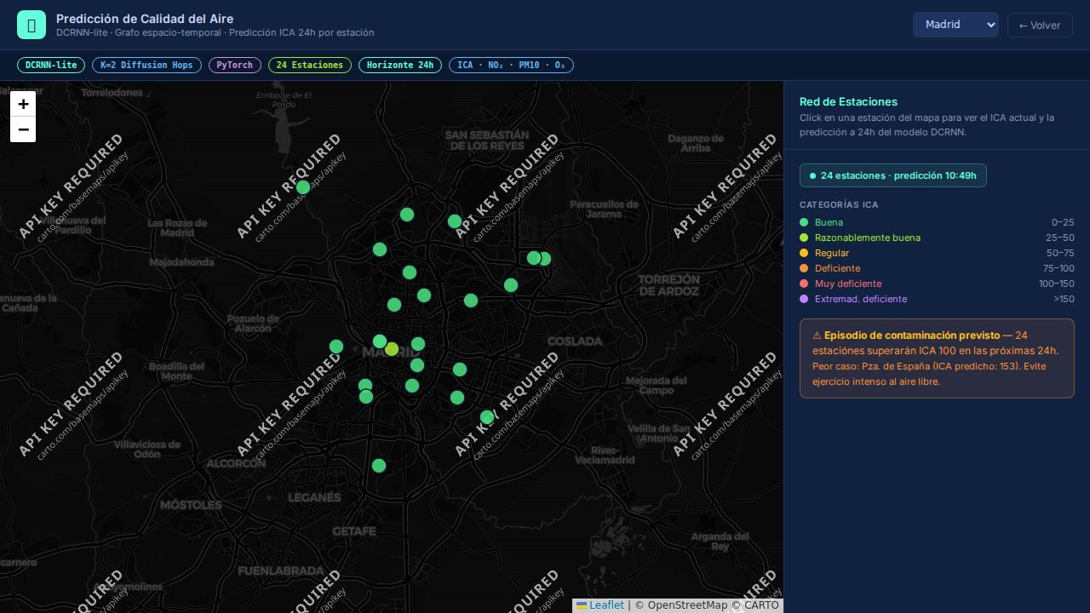Image resolution: width=1090 pixels, height=613 pixels.
Task: Click the Buena green legend swatch
Action: [x=804, y=222]
